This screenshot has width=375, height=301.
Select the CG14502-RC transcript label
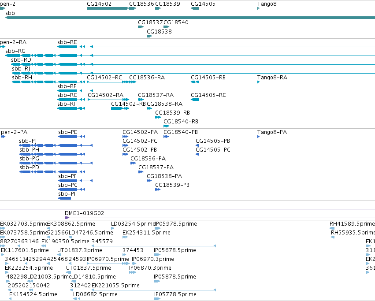coord(104,78)
